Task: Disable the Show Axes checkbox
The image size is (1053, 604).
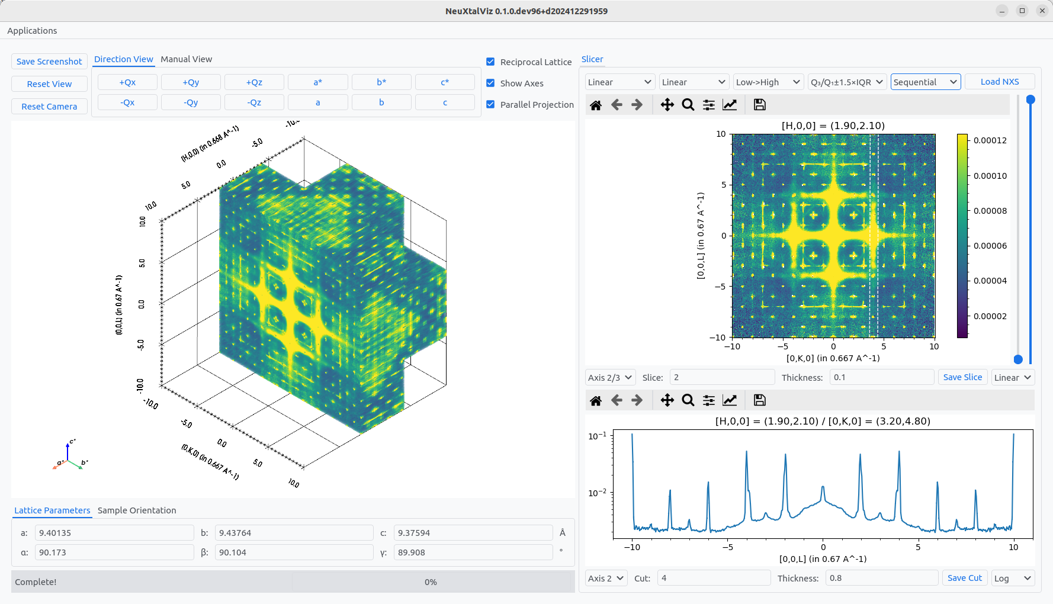Action: [x=490, y=83]
